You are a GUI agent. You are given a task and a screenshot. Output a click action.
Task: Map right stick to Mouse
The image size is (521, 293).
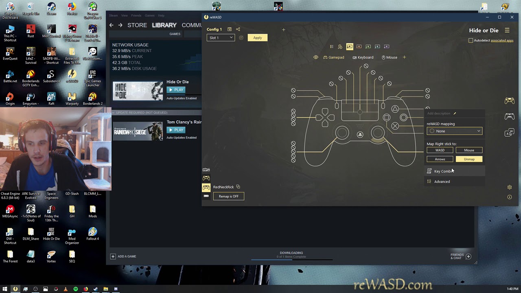[x=469, y=150]
